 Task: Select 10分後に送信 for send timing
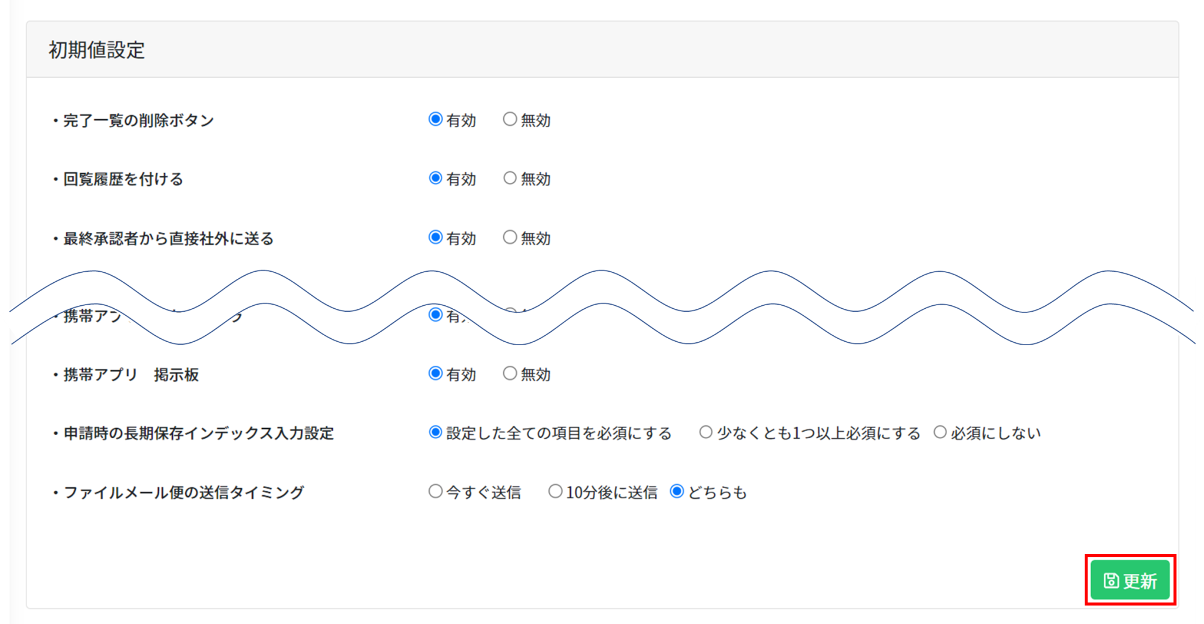coord(555,491)
